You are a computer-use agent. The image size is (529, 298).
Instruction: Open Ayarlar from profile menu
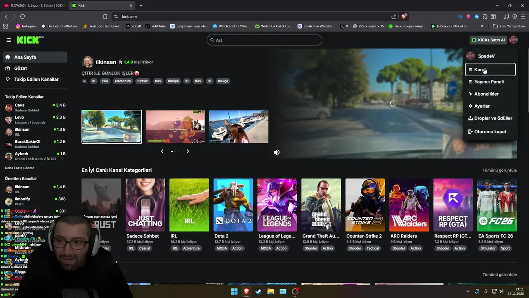[x=490, y=106]
